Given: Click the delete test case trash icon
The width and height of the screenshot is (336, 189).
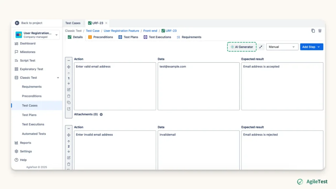Looking at the screenshot, I should pos(320,31).
